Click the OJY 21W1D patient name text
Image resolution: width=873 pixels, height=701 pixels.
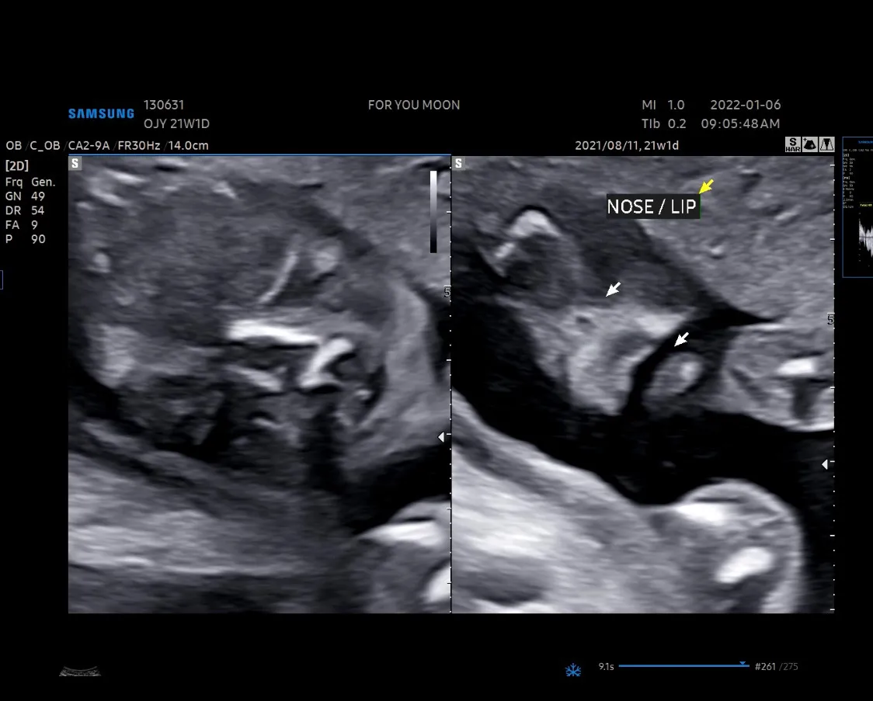point(176,123)
